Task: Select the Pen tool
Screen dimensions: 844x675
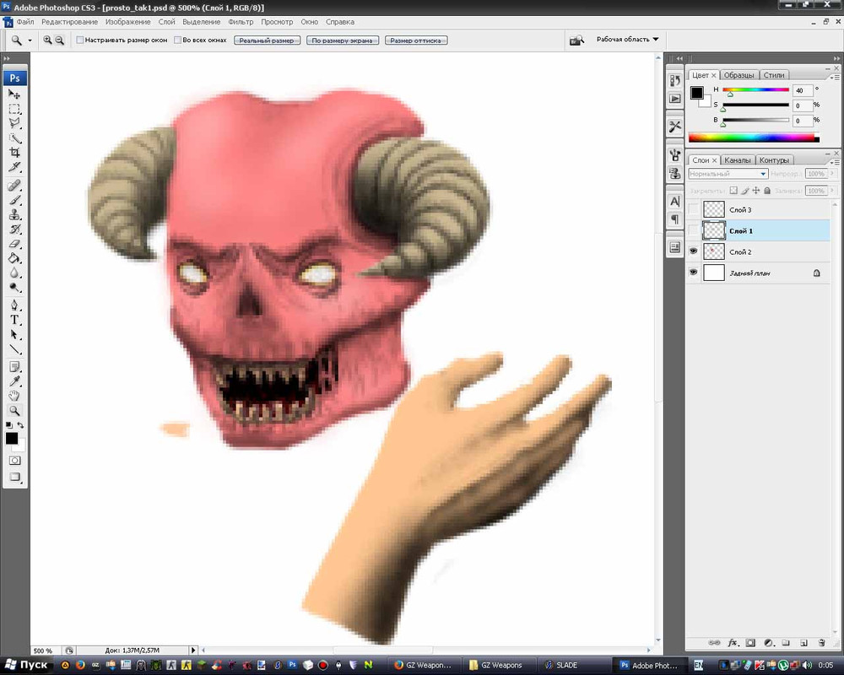Action: click(x=14, y=305)
